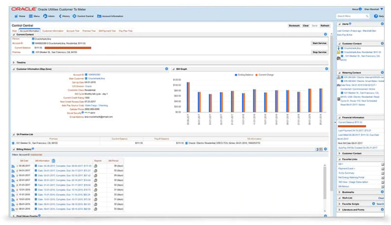Open the Wells Fargo - Checking auto pay link
This screenshot has width=391, height=225.
(x=96, y=105)
